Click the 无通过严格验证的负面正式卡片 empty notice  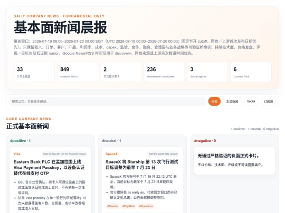pos(234,160)
